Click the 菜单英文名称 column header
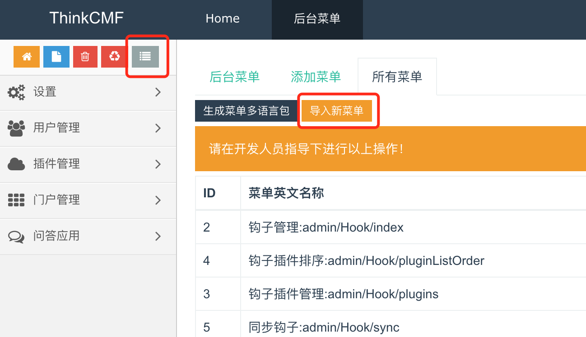Screen dimensions: 586x337 [286, 193]
